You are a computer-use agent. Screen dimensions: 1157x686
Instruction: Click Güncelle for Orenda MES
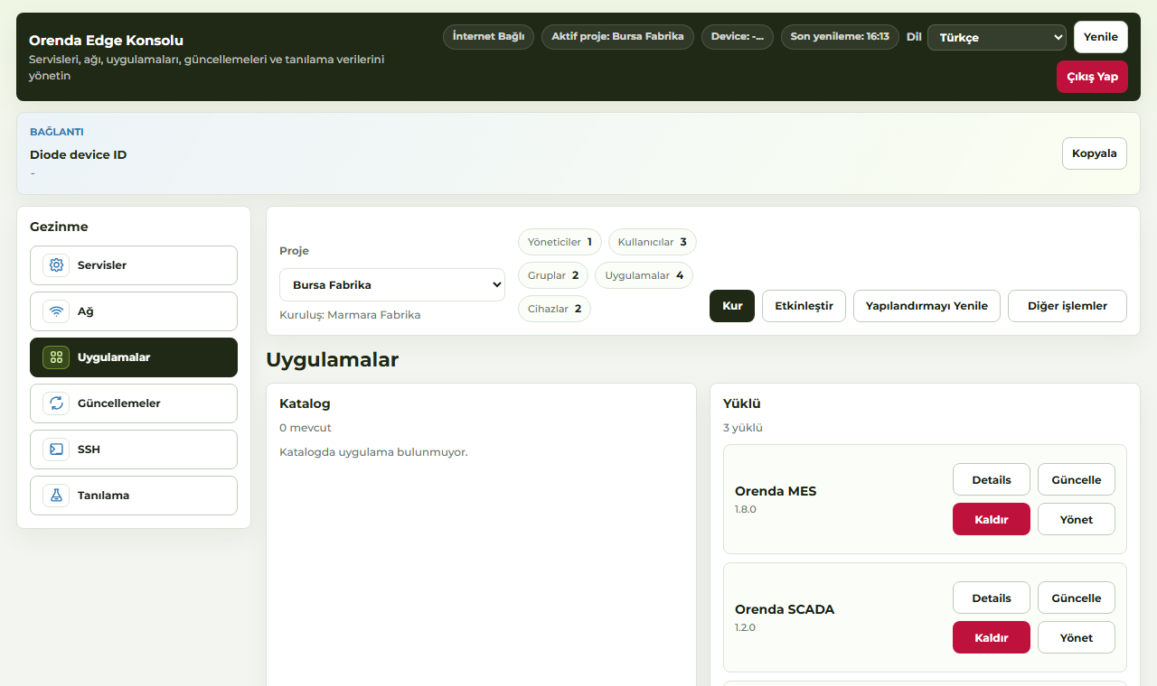click(1077, 479)
